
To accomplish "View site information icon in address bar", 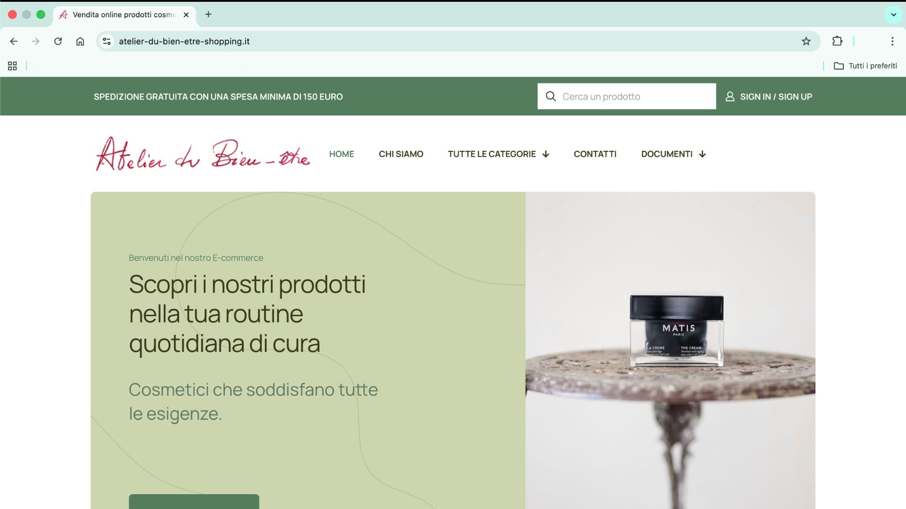I will pyautogui.click(x=107, y=41).
